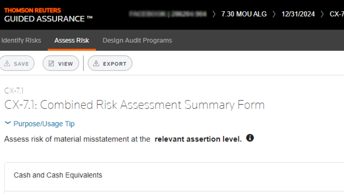
Task: Click the VIEW button
Action: click(x=61, y=64)
